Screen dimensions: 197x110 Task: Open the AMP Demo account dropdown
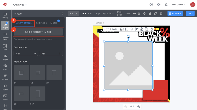(179, 5)
